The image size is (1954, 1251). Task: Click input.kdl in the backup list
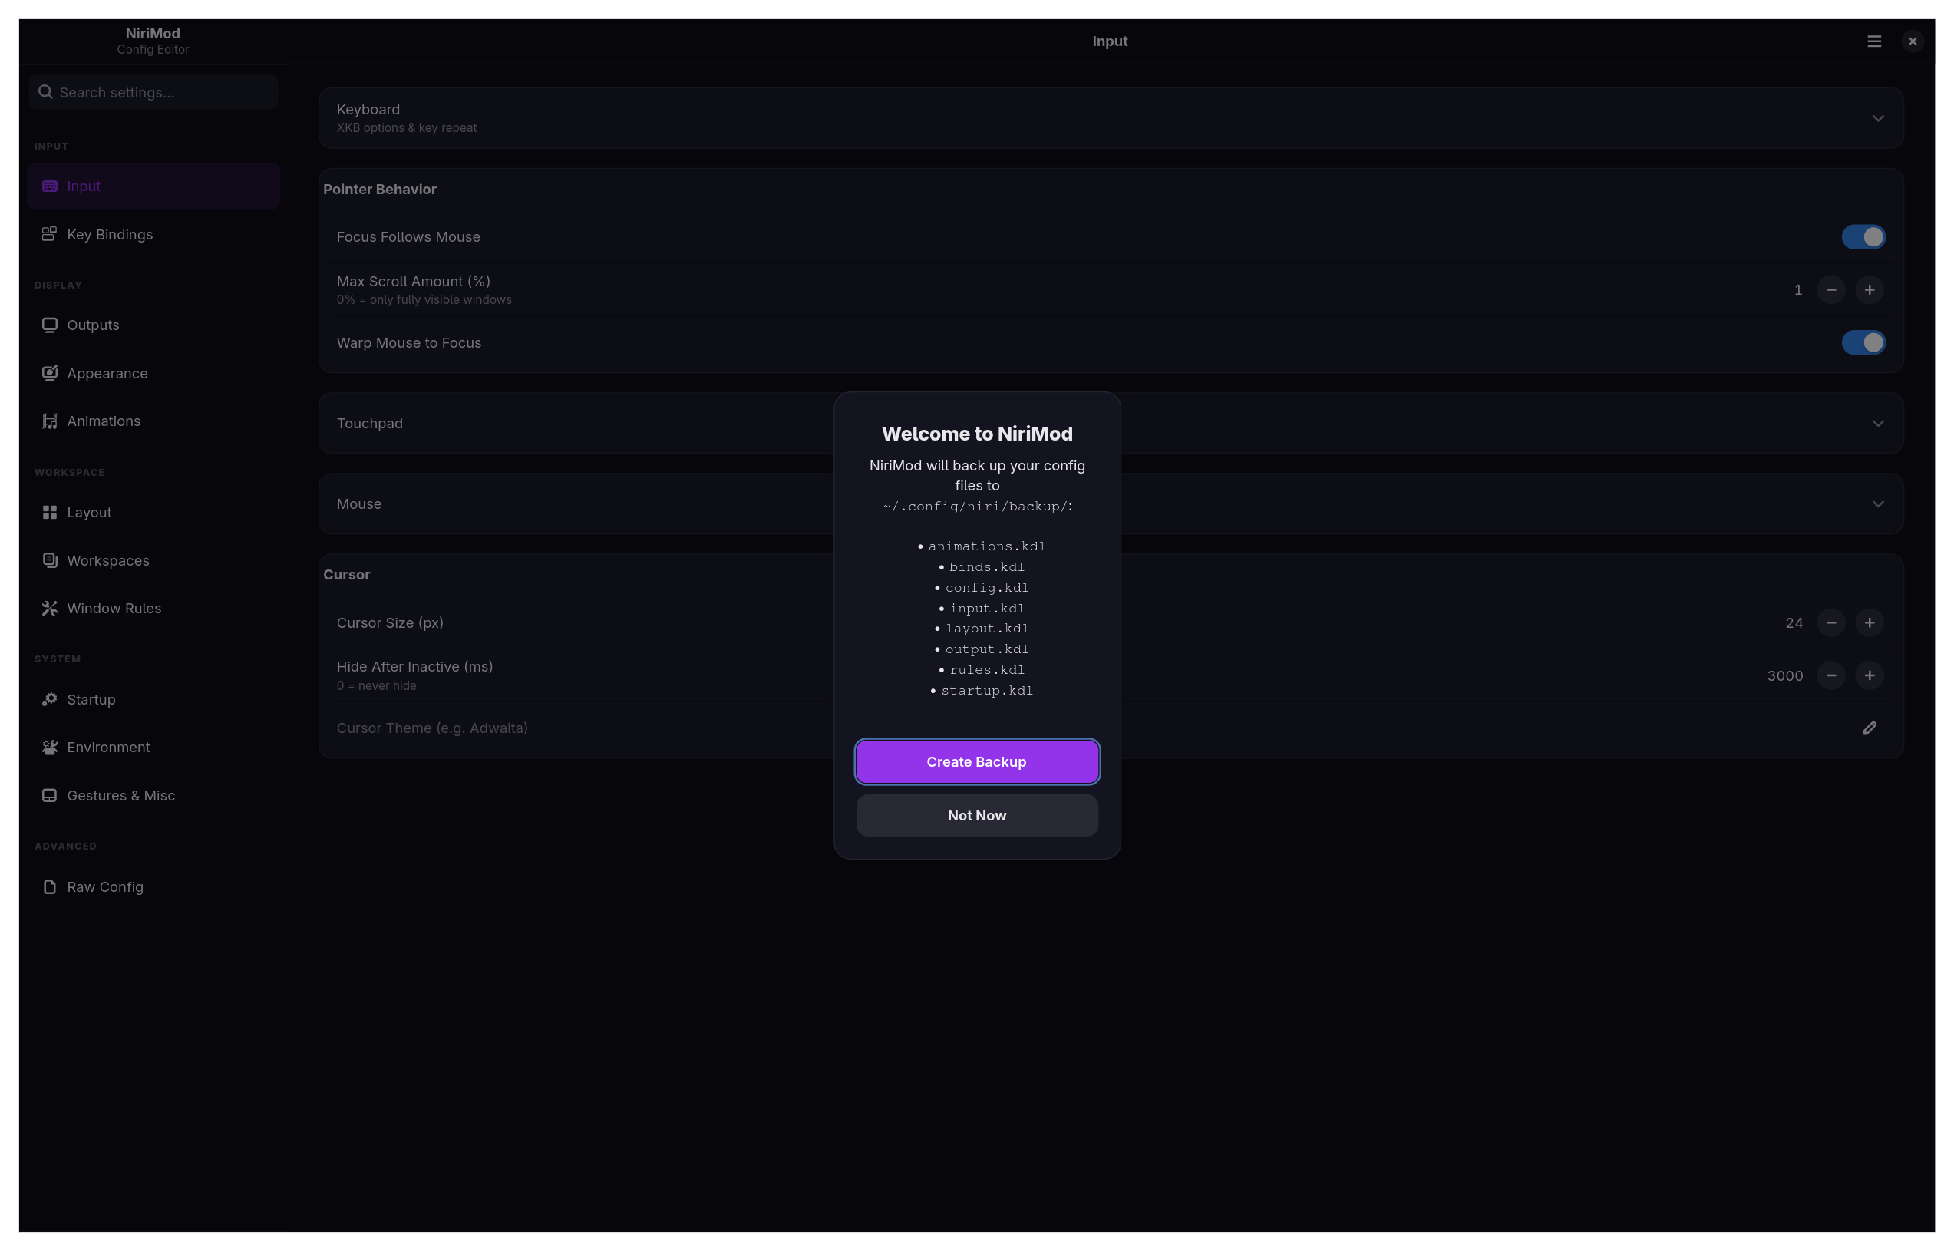pos(986,609)
